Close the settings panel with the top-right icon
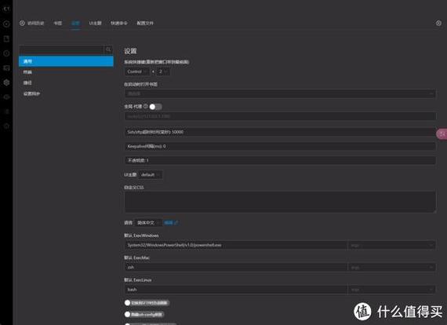The height and width of the screenshot is (325, 447). [438, 23]
